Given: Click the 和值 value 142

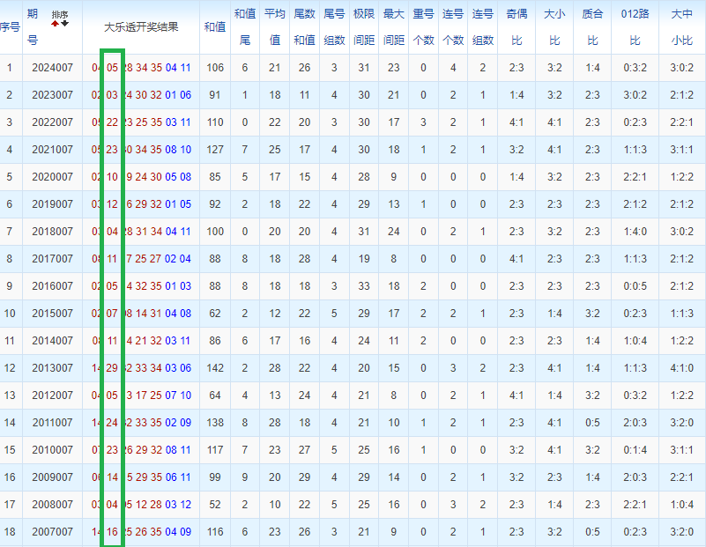Looking at the screenshot, I should 214,368.
